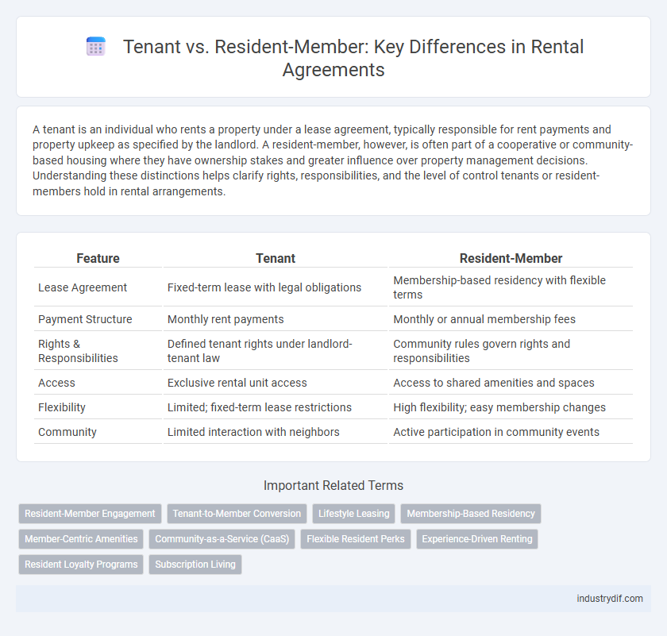Image resolution: width=667 pixels, height=636 pixels.
Task: Click the Access row label
Action: pyautogui.click(x=56, y=383)
